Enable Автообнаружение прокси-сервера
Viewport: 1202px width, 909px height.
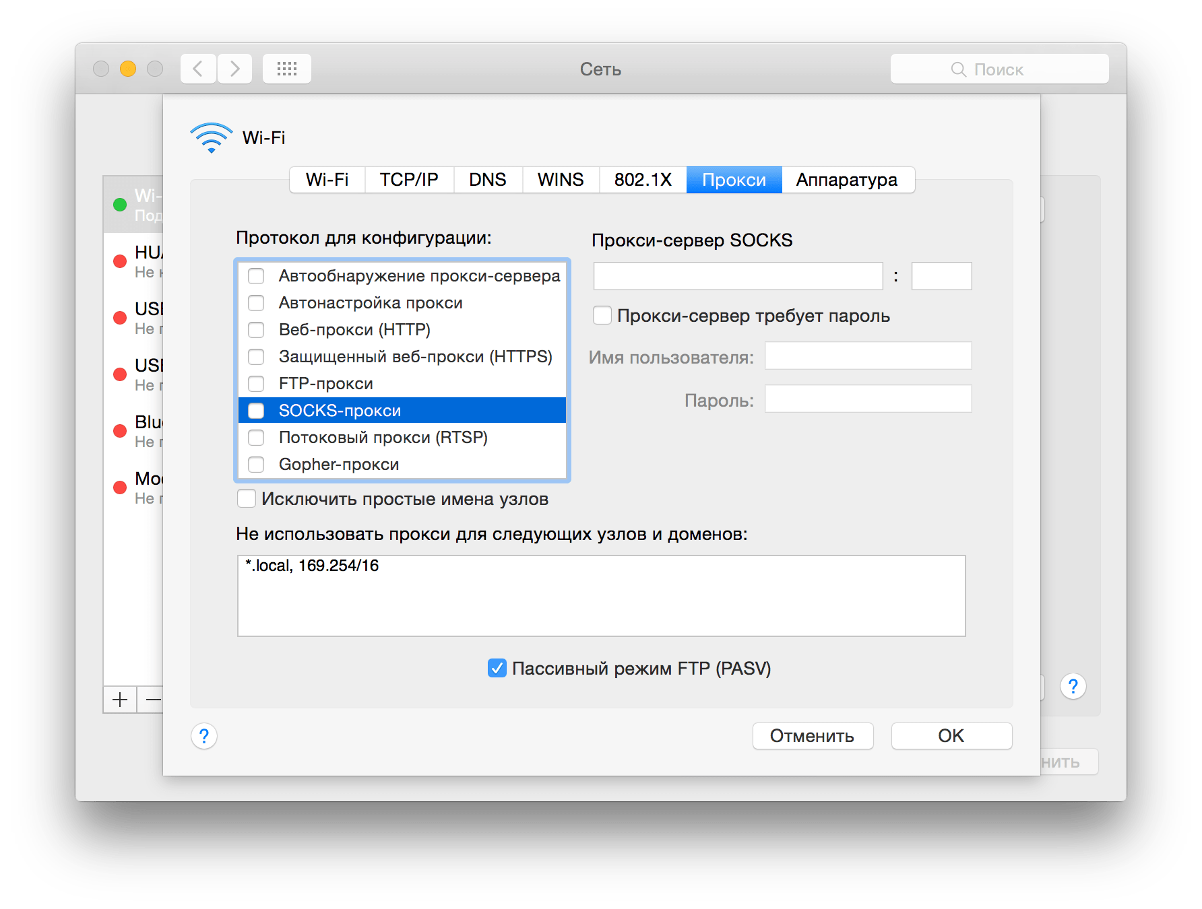click(256, 275)
